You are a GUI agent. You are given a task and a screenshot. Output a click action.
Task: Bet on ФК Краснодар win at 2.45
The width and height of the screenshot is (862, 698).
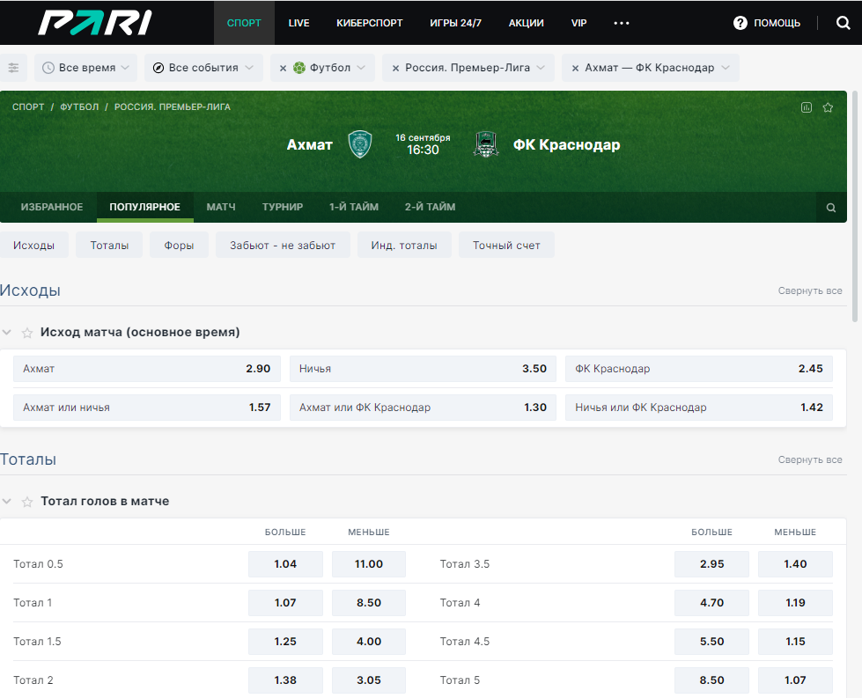tap(699, 369)
